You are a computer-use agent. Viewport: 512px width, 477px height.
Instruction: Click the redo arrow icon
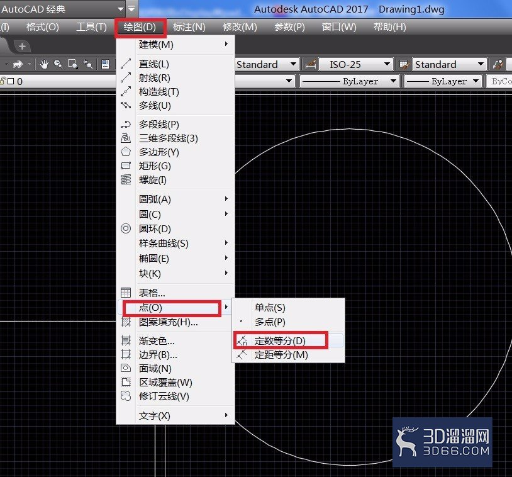tap(18, 64)
